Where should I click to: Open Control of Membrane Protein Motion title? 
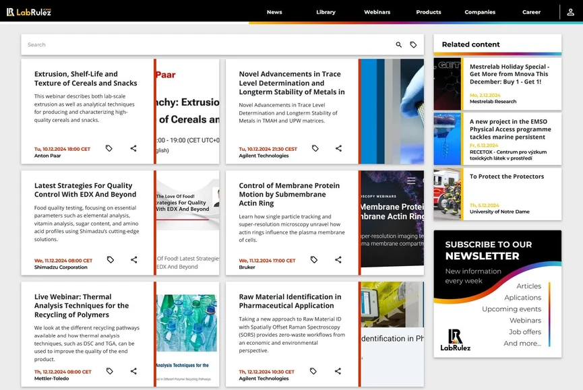click(289, 195)
